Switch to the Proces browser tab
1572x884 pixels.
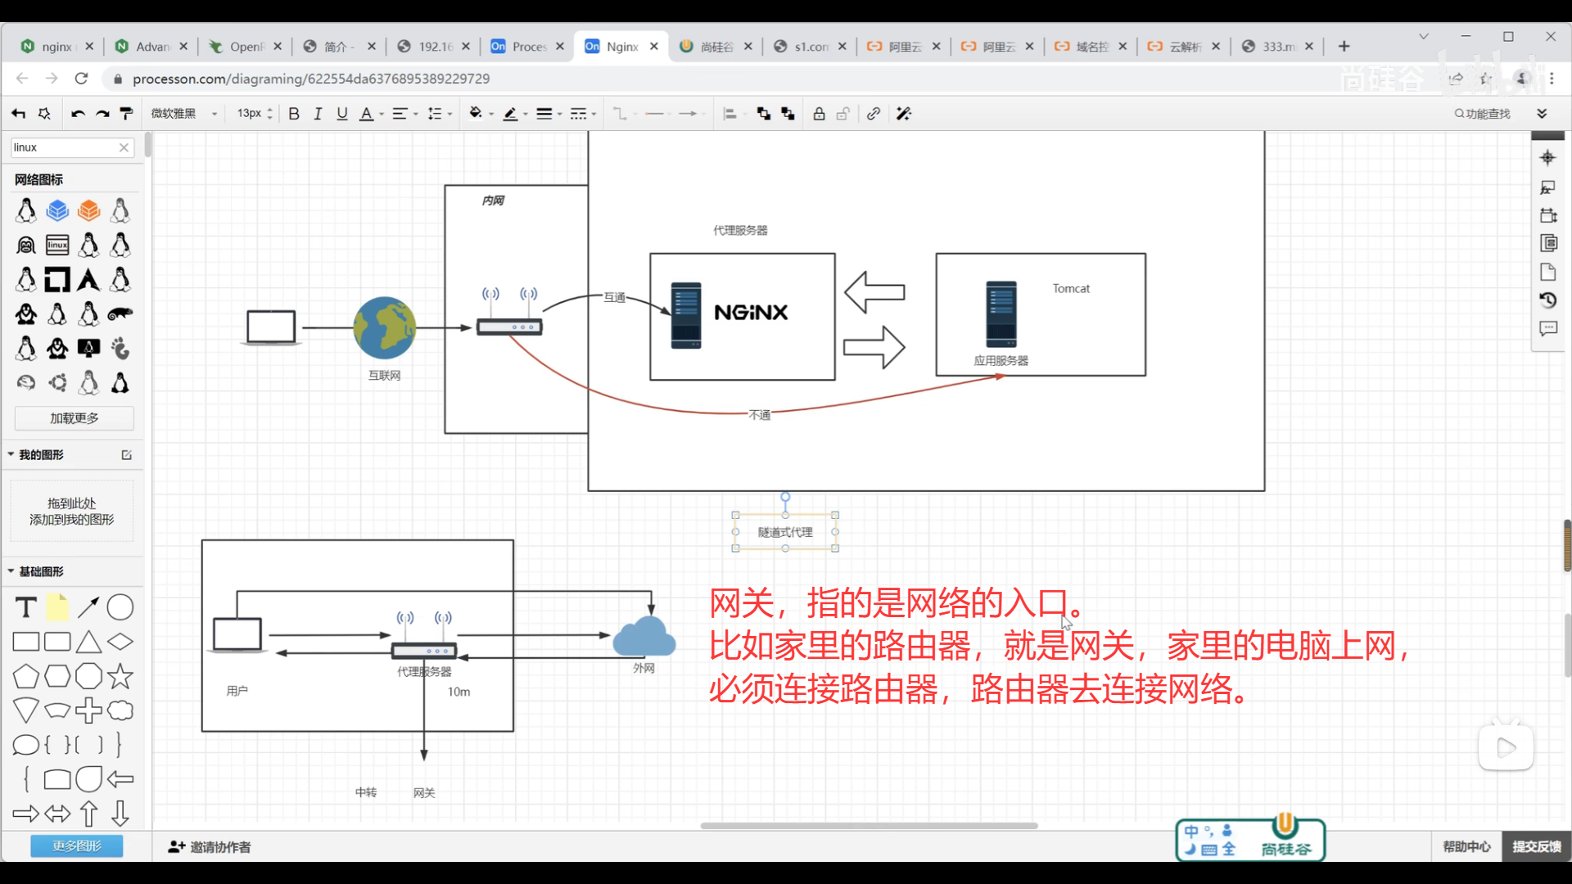pyautogui.click(x=528, y=47)
